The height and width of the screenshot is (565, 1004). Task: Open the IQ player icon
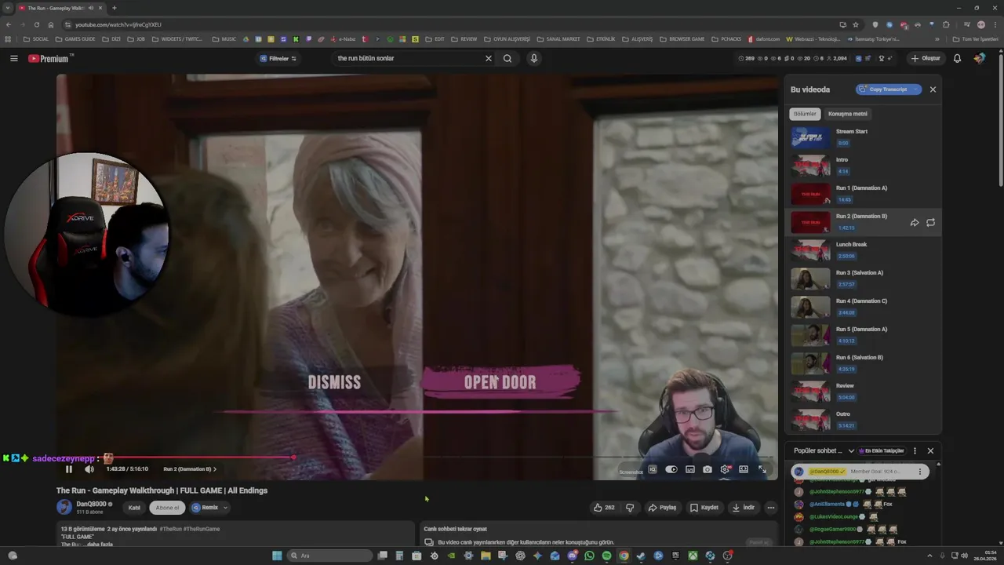653,469
